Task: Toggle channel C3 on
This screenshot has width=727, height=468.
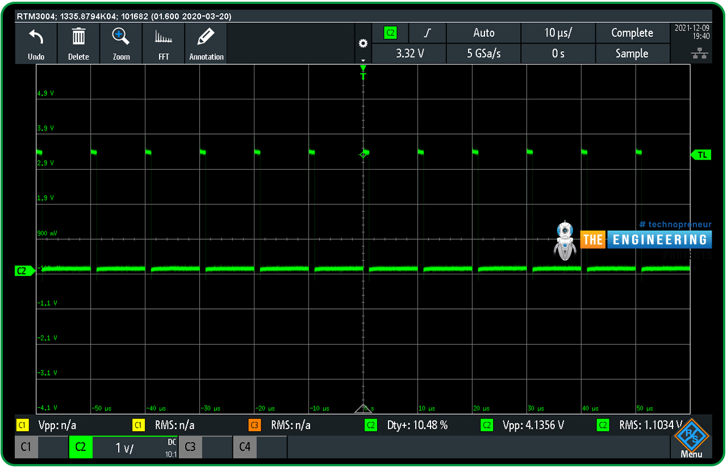Action: pos(190,447)
